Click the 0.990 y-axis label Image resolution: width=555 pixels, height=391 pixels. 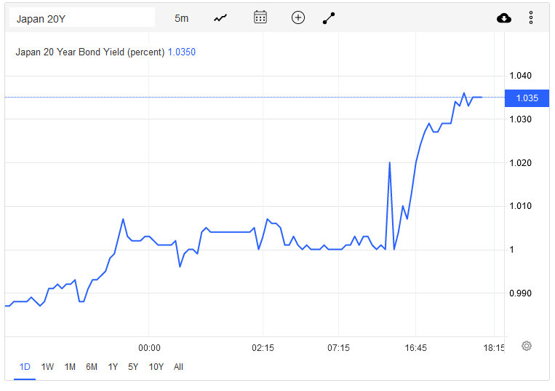(x=520, y=293)
